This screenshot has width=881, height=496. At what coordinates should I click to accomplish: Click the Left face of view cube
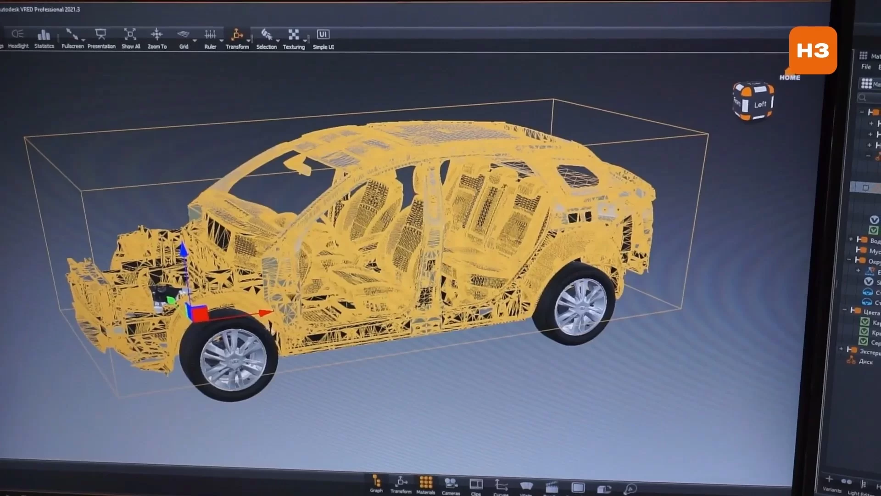759,105
